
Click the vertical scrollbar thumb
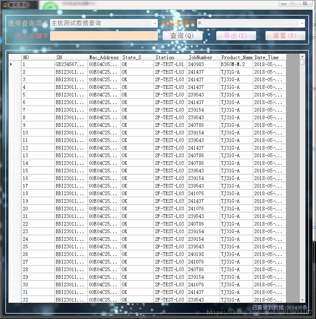point(302,62)
